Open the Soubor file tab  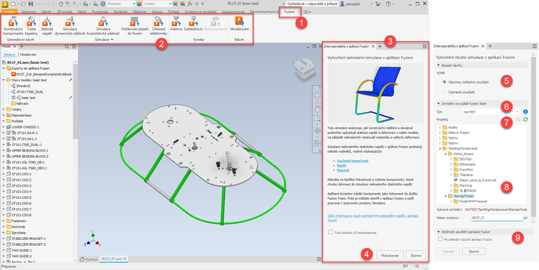(x=10, y=12)
